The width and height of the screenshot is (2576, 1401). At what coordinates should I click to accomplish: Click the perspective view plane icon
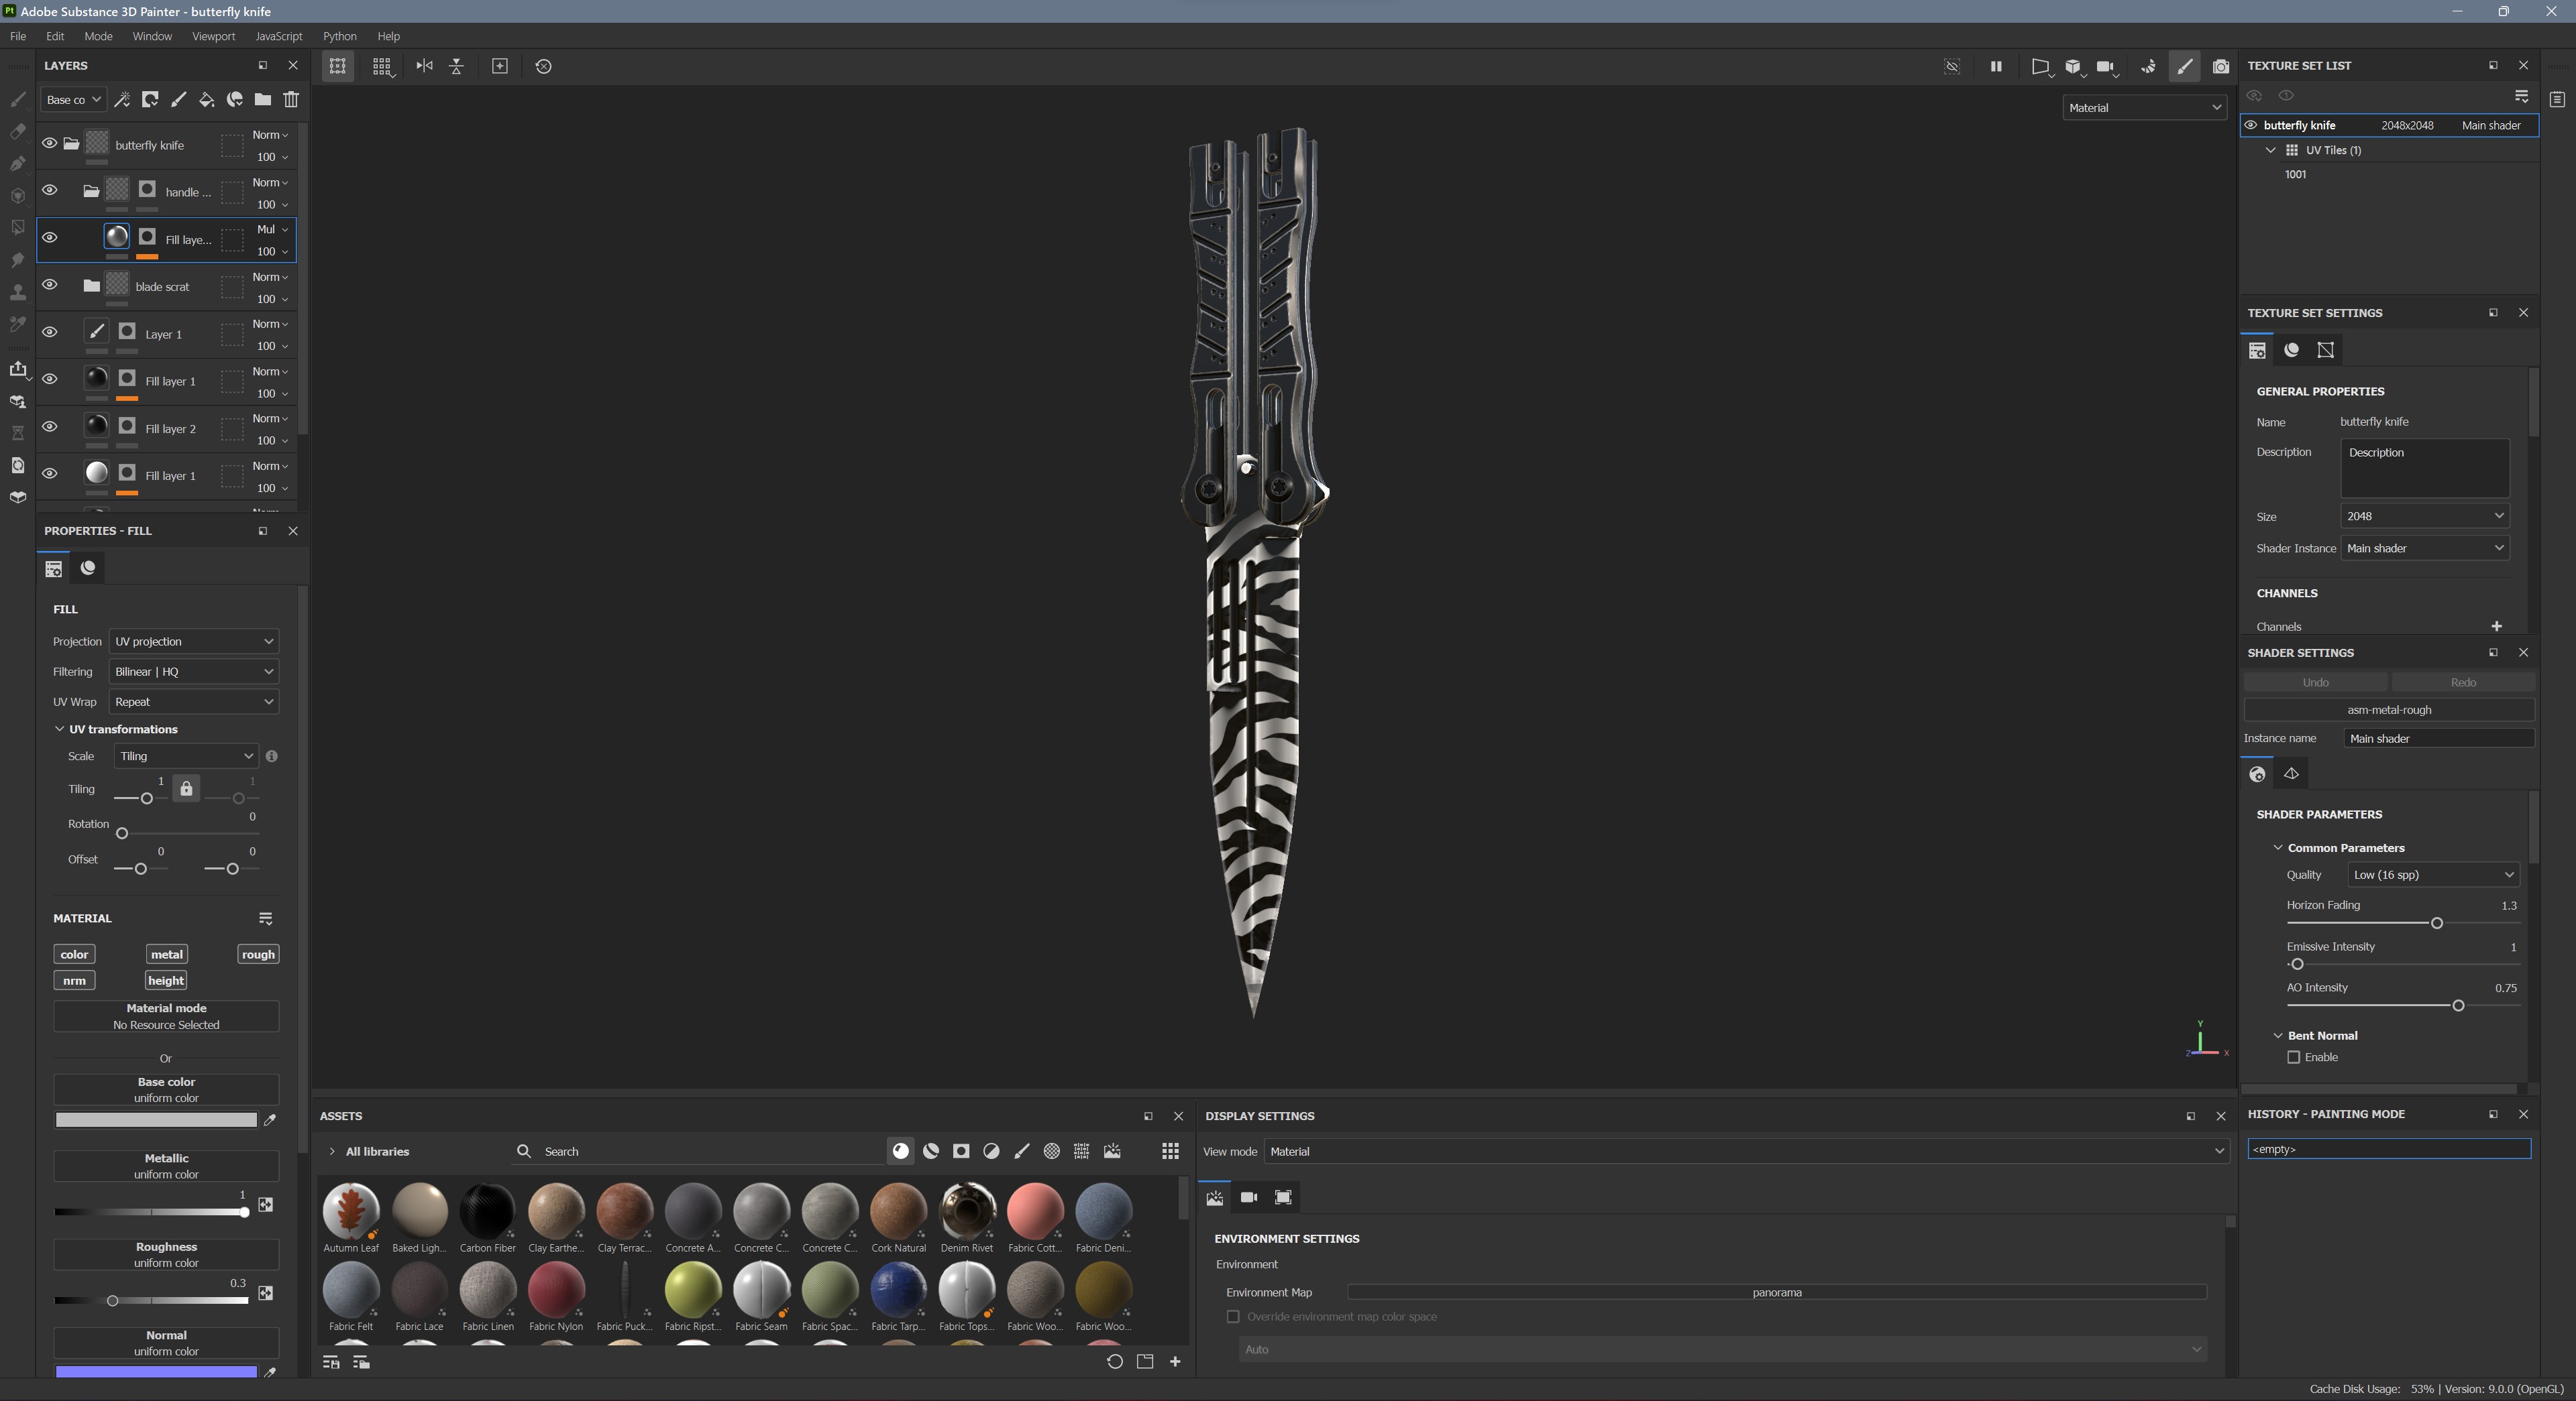point(2040,66)
